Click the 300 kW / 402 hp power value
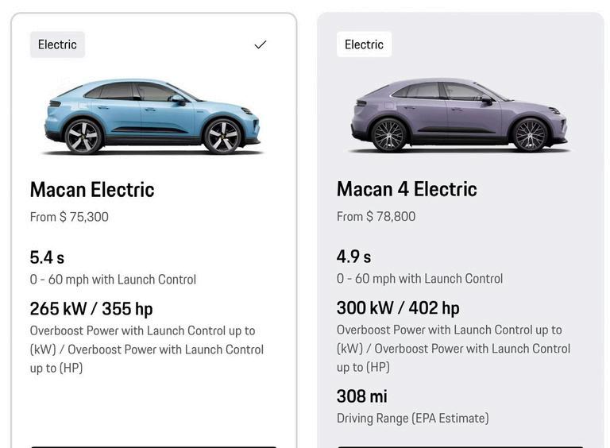 click(398, 308)
